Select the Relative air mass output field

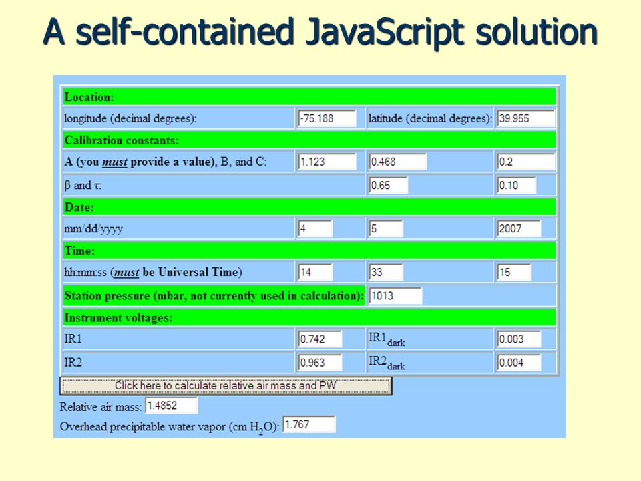[172, 406]
